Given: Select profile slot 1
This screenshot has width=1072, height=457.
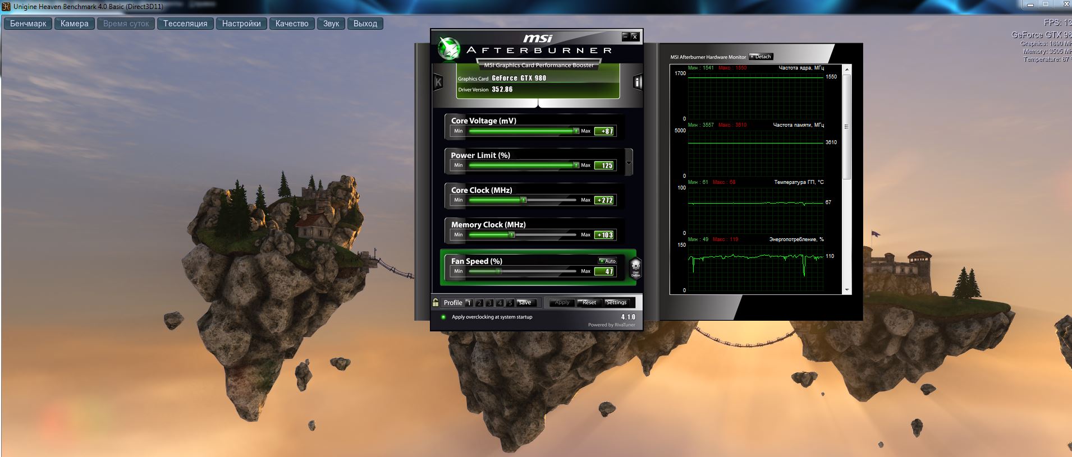Looking at the screenshot, I should coord(469,303).
